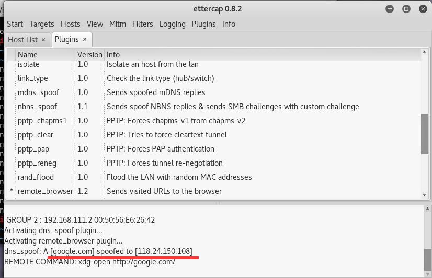Maximize the ettercap window
Viewport: 432px width, 278px height.
[406, 9]
